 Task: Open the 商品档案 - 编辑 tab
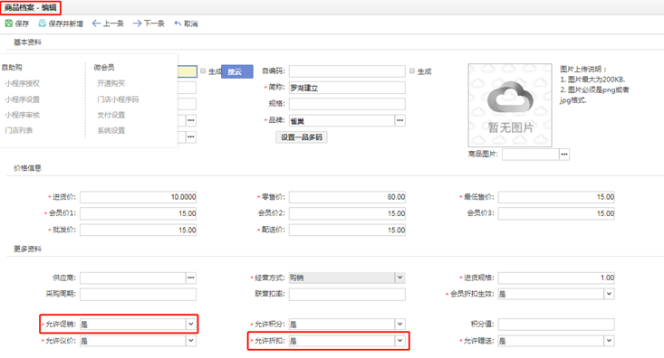point(31,7)
